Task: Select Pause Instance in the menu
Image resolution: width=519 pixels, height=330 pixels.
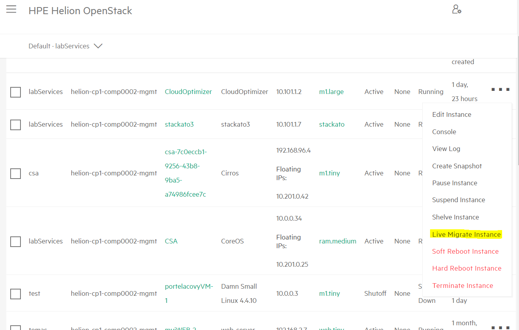Action: [454, 183]
